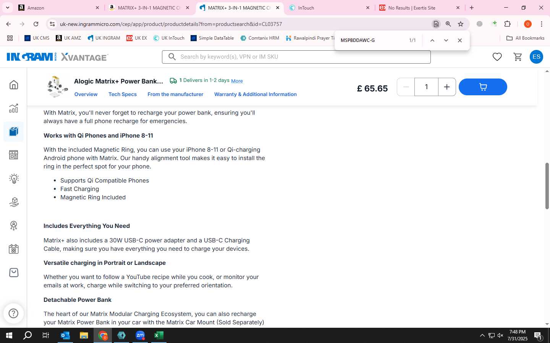Open Zoom from the taskbar

tap(140, 335)
